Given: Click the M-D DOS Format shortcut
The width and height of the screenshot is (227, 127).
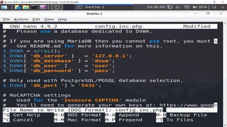Looking at the screenshot, I should pos(78,115).
